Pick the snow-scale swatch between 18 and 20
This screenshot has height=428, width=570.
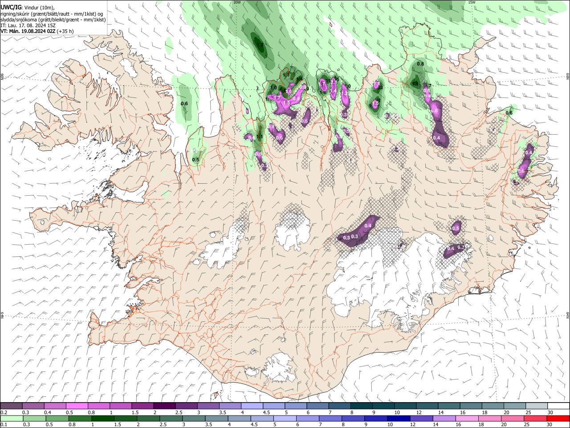pos(493,406)
